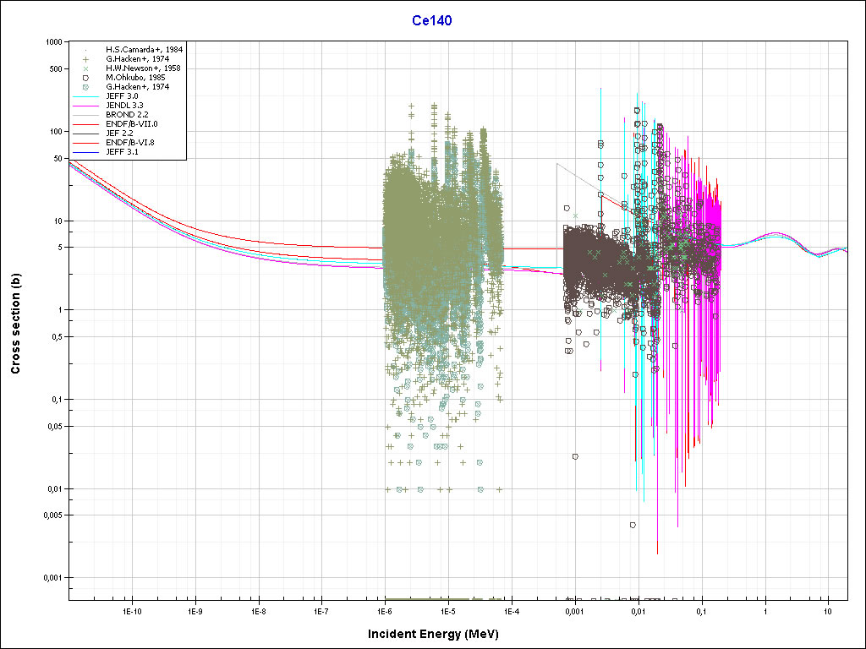Click the Cross section (b) axis title
Screen dimensions: 866x649
pos(15,319)
